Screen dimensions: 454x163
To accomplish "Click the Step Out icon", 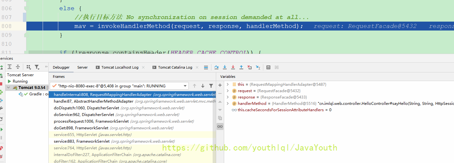I will point(241,67).
